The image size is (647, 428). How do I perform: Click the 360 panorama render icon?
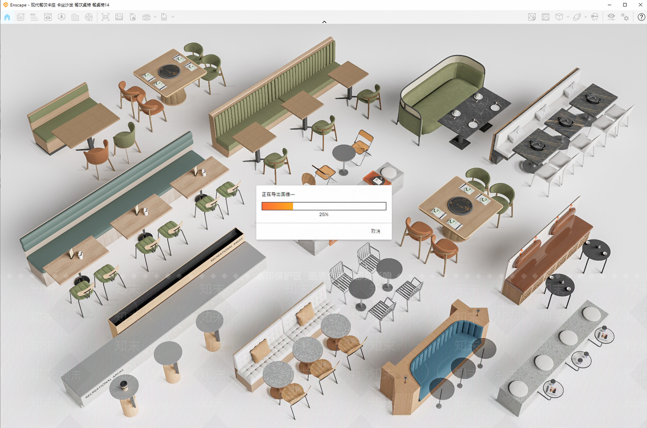pos(146,17)
